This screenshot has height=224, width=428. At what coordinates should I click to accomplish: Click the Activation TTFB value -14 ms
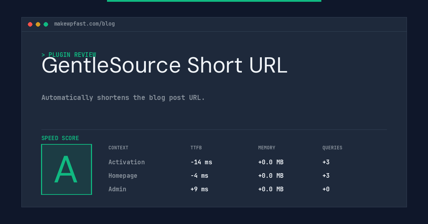(x=201, y=162)
